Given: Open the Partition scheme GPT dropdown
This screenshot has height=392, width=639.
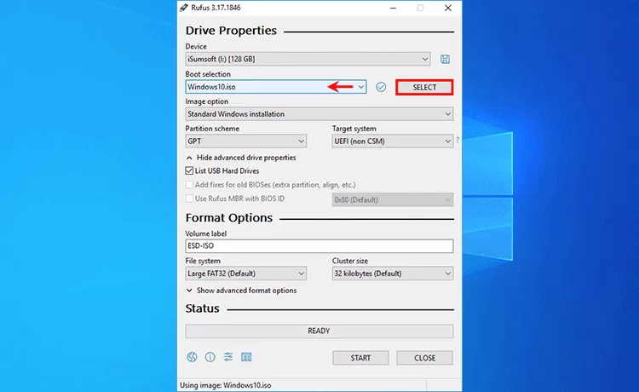Looking at the screenshot, I should click(245, 141).
